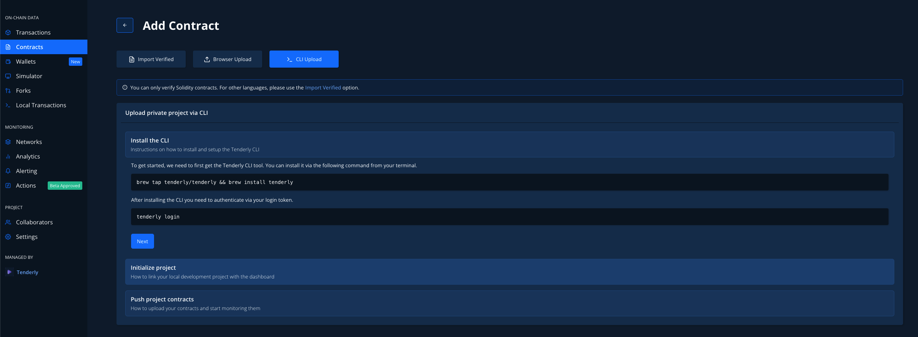Viewport: 918px width, 337px height.
Task: Collapse the Install the CLI section
Action: pos(509,144)
